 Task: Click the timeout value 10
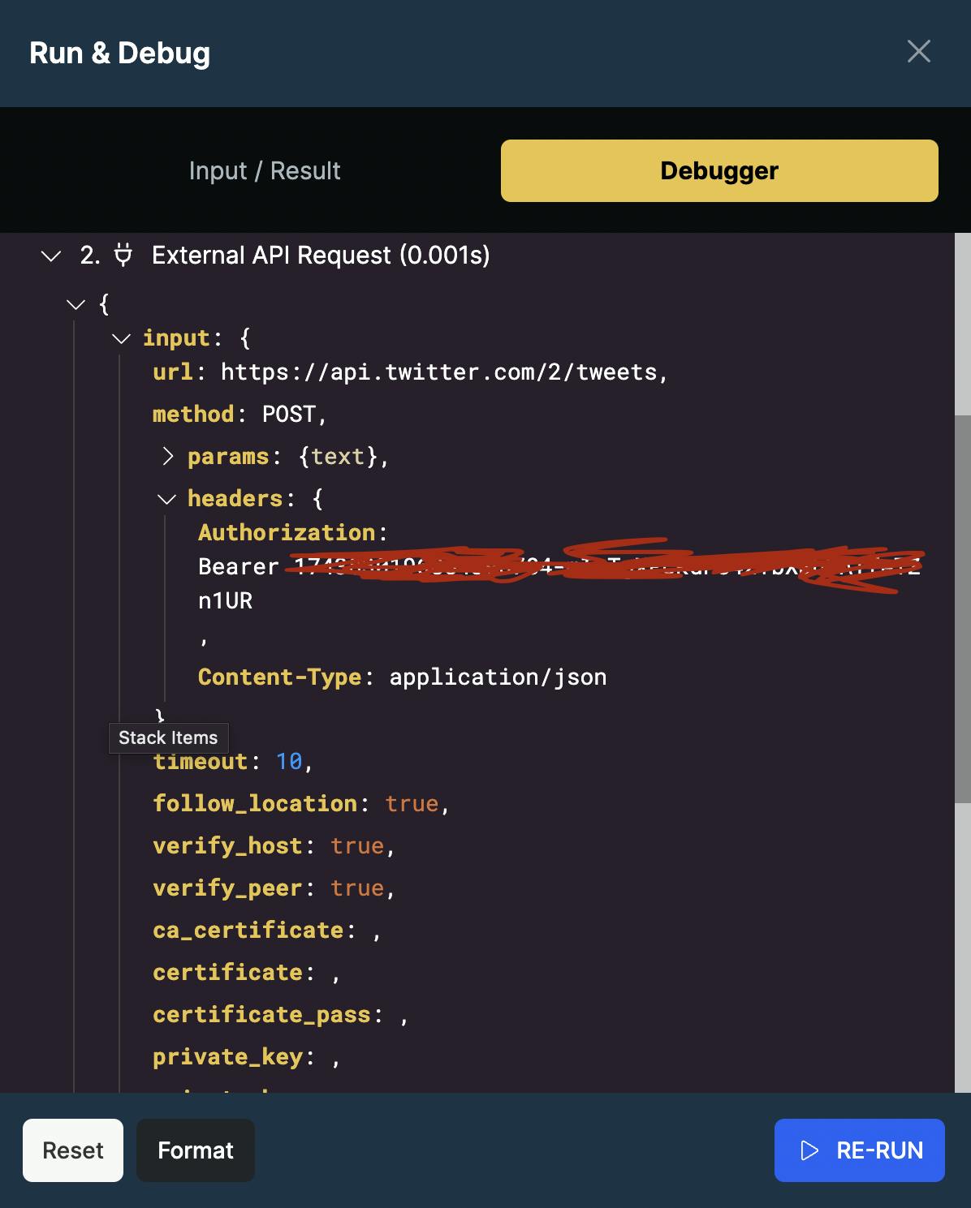pos(289,761)
